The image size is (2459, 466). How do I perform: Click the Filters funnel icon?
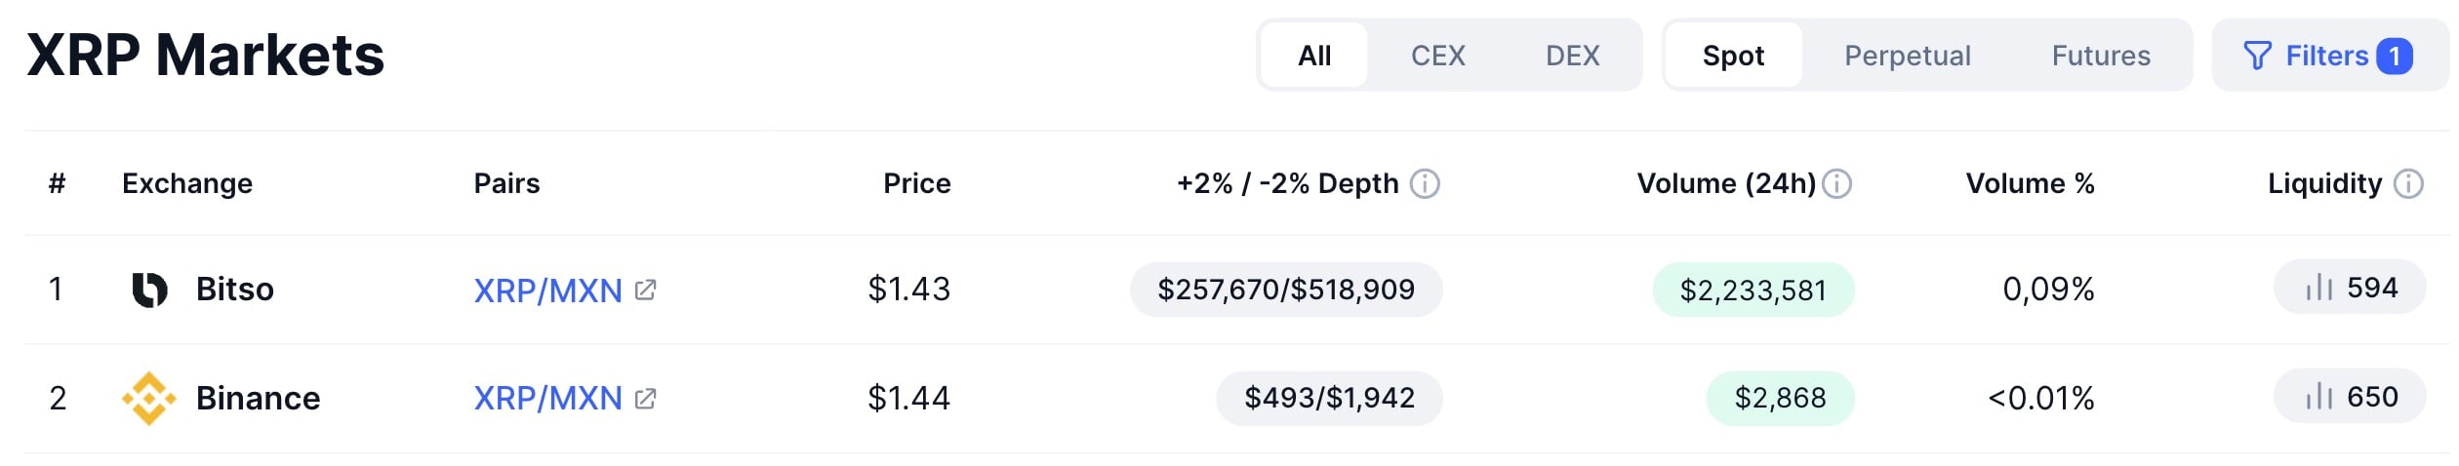[x=2257, y=56]
